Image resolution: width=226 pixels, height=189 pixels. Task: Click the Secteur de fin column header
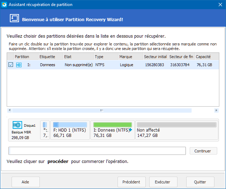tap(182, 57)
